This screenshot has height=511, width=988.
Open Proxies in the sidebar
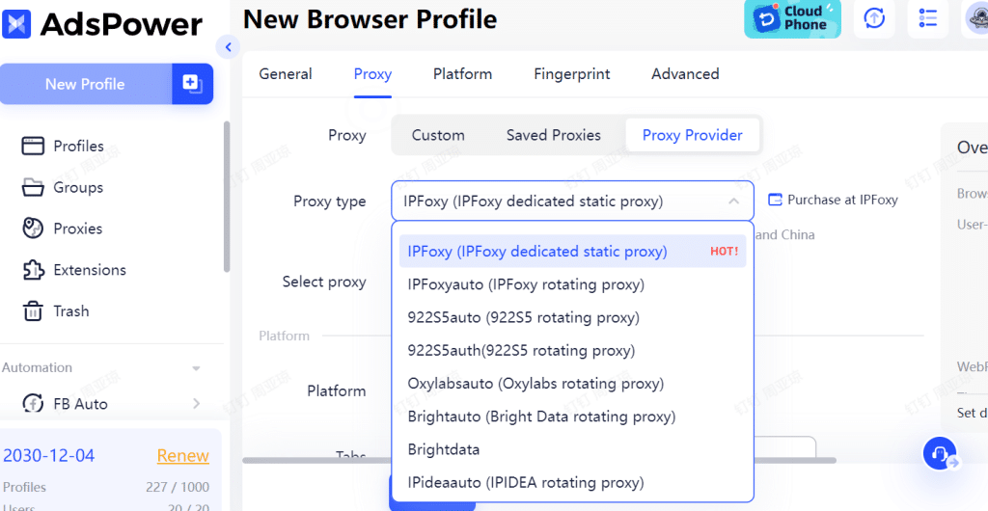(77, 229)
